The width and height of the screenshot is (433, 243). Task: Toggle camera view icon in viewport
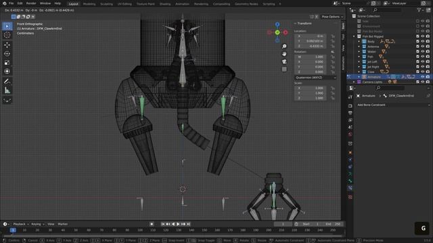pyautogui.click(x=284, y=61)
